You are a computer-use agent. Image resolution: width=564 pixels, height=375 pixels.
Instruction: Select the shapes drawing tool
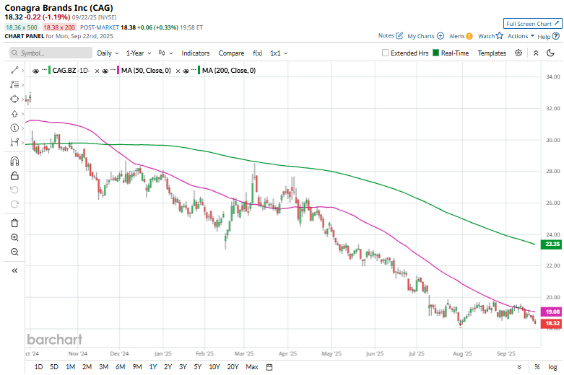pyautogui.click(x=14, y=99)
